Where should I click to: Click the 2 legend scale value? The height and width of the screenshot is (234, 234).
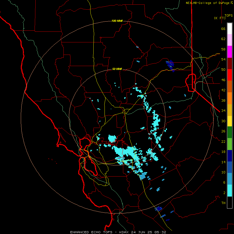[x=224, y=193]
